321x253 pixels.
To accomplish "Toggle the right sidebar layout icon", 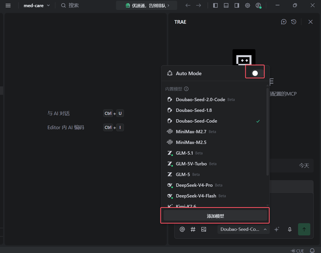I will (237, 5).
